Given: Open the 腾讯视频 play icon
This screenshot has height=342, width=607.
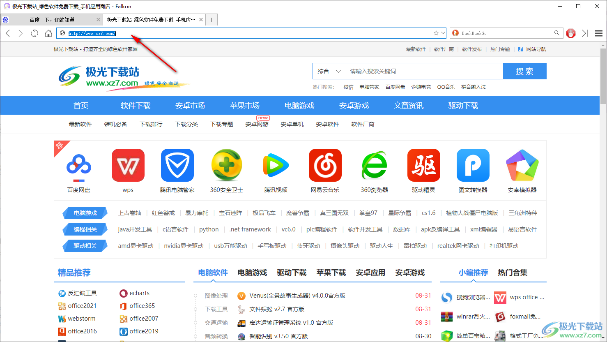Looking at the screenshot, I should pos(276,165).
